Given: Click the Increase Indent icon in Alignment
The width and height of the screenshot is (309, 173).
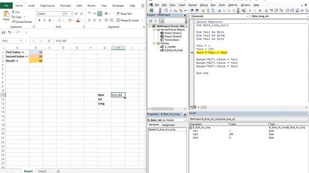Looking at the screenshot, I should 112,20.
